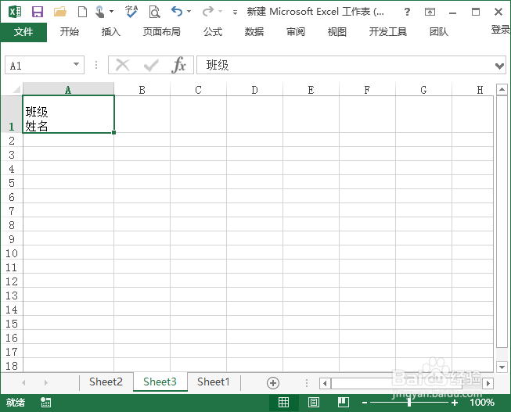The height and width of the screenshot is (412, 511).
Task: Switch to Normal view in status bar
Action: 283,403
